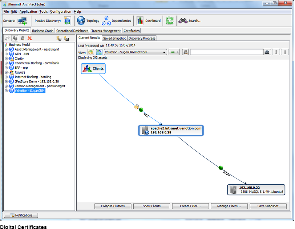Click the collapse-all folders icon
The height and width of the screenshot is (229, 295).
click(66, 38)
